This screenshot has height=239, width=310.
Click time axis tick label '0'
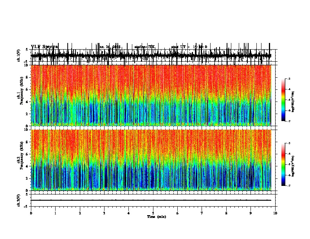click(31, 213)
